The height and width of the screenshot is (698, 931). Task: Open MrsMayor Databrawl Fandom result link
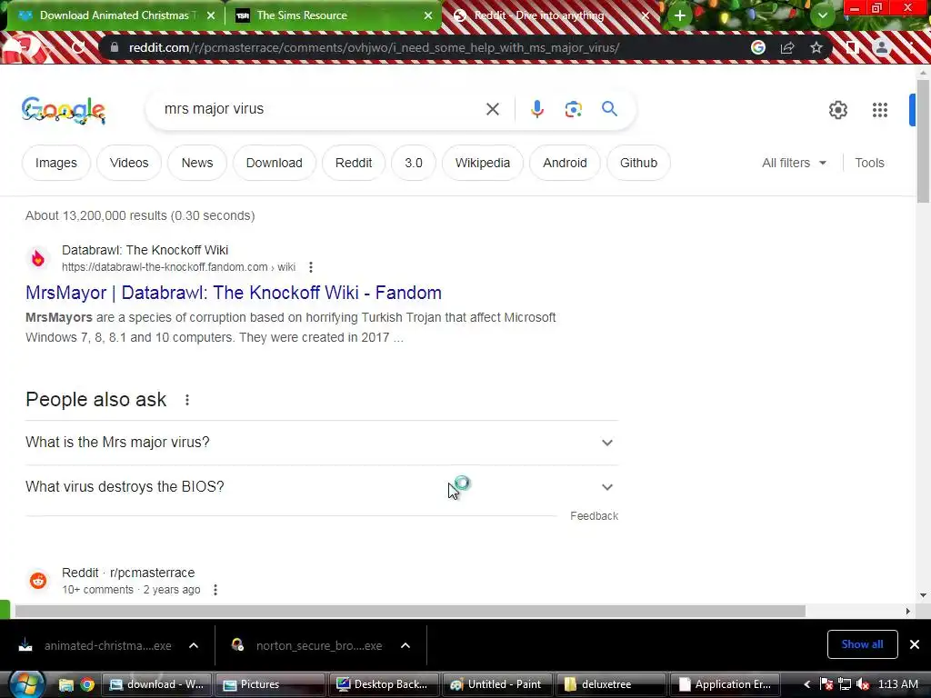(x=234, y=294)
